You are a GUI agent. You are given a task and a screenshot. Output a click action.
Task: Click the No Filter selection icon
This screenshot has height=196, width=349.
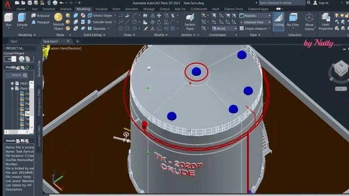(293, 21)
